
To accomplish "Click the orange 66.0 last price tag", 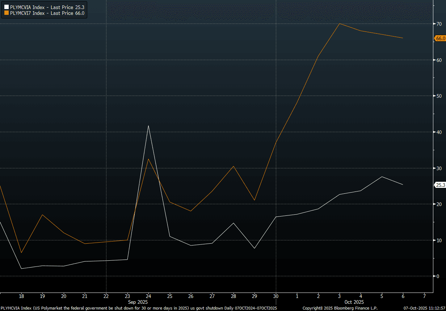I will [x=440, y=38].
